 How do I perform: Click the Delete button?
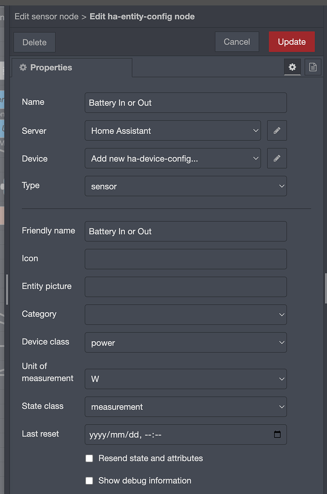pos(35,42)
